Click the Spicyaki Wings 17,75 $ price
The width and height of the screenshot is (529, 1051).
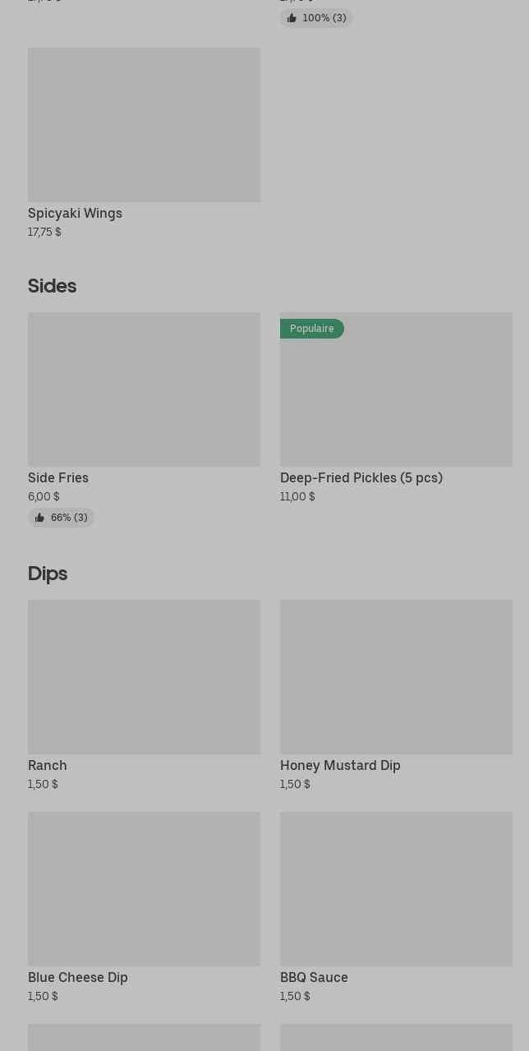tap(44, 232)
